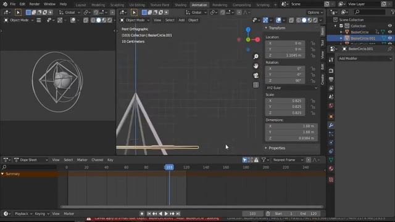Open the Window menu
Viewport: 395px width, 222px height.
[x=49, y=4]
